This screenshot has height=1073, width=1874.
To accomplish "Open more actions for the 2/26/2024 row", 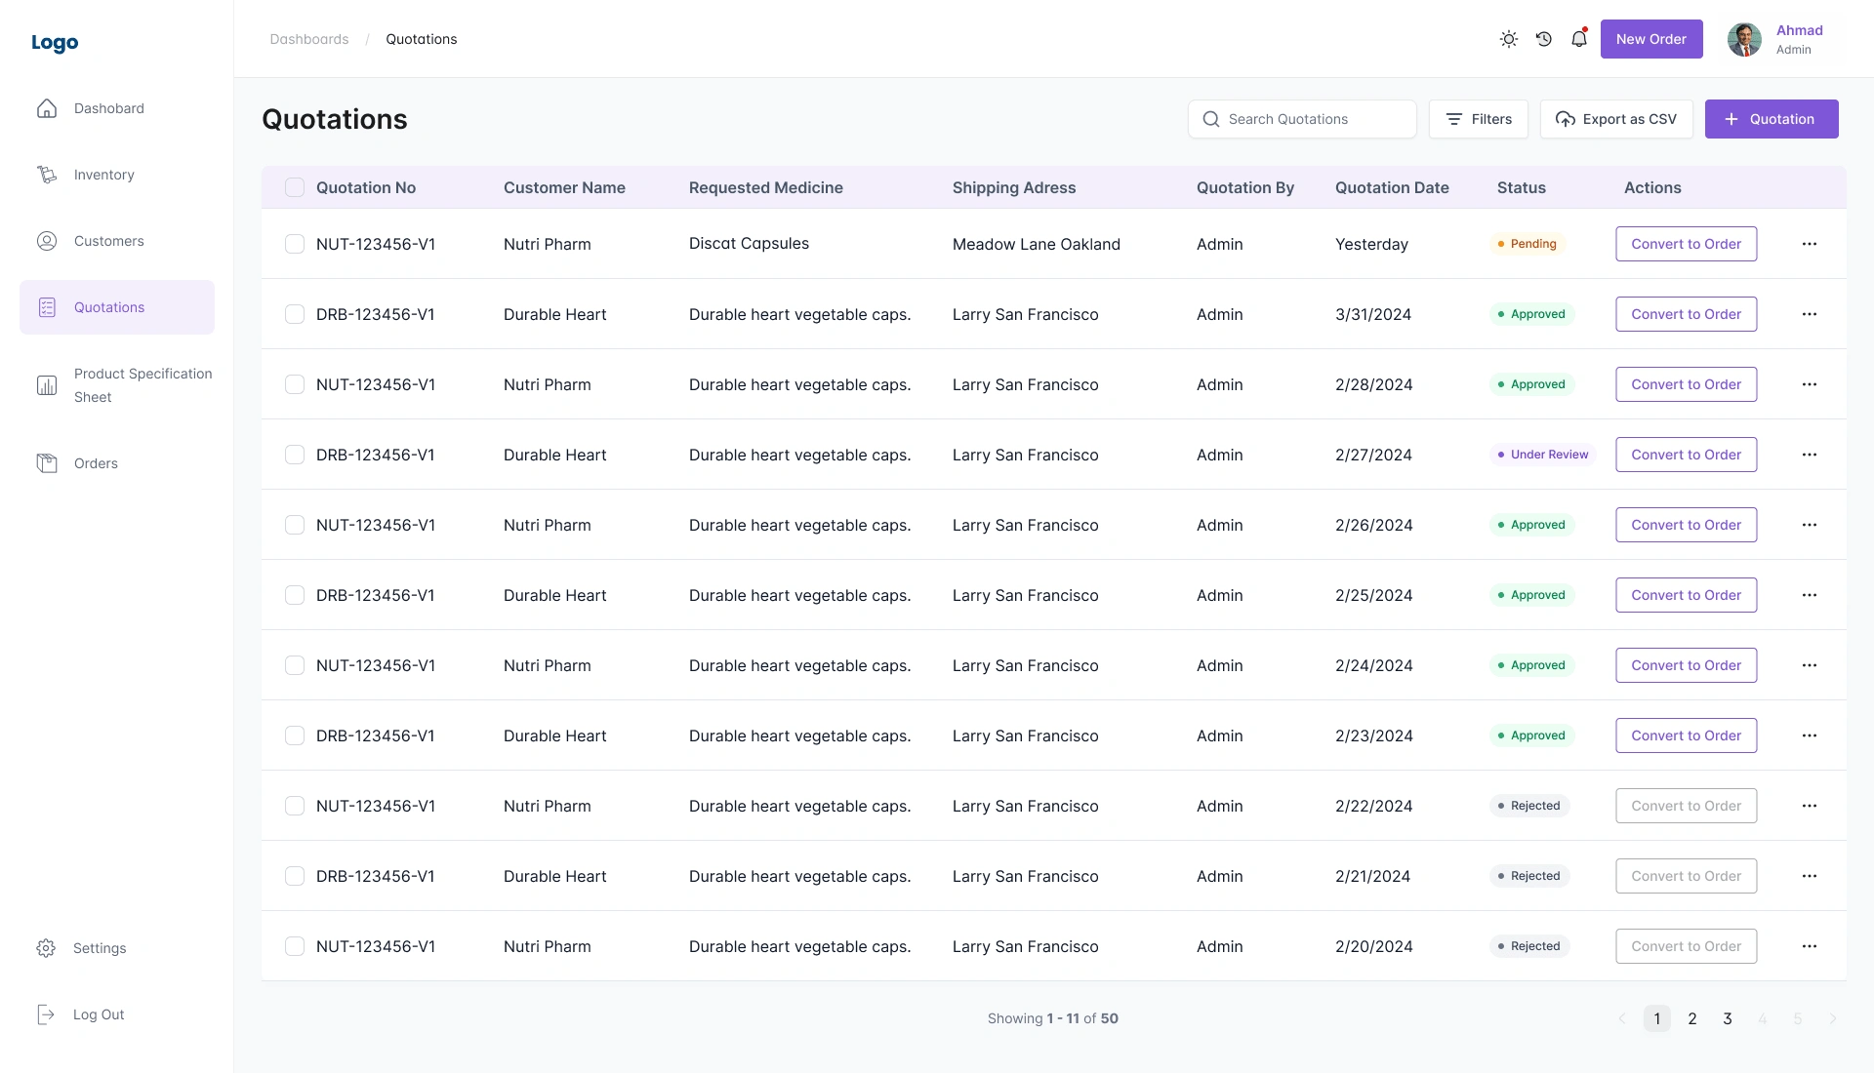I will 1810,525.
